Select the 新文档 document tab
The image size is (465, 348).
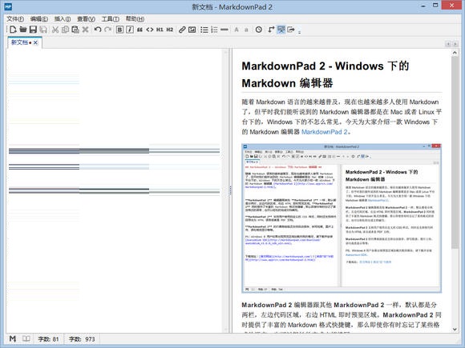(19, 42)
